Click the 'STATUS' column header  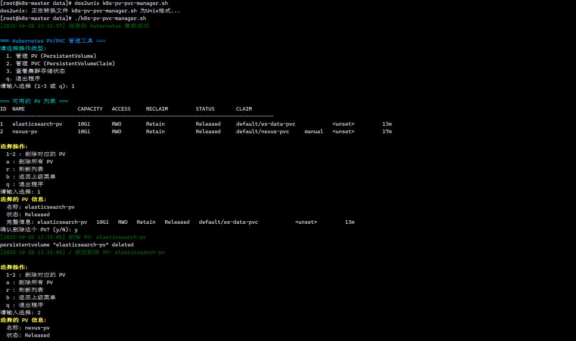205,109
